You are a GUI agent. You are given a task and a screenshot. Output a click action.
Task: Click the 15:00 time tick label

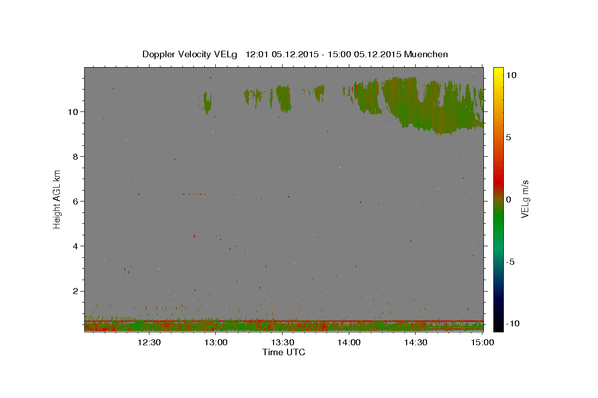pyautogui.click(x=482, y=342)
